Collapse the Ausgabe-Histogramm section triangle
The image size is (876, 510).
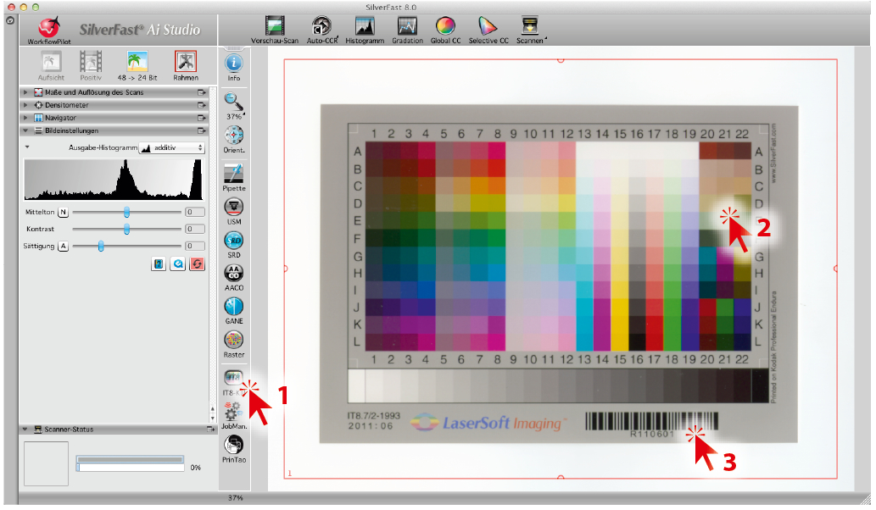click(27, 147)
